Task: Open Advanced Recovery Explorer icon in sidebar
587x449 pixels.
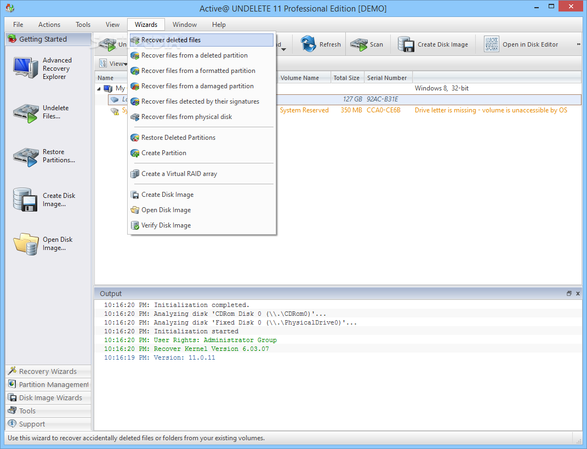Action: [x=25, y=68]
